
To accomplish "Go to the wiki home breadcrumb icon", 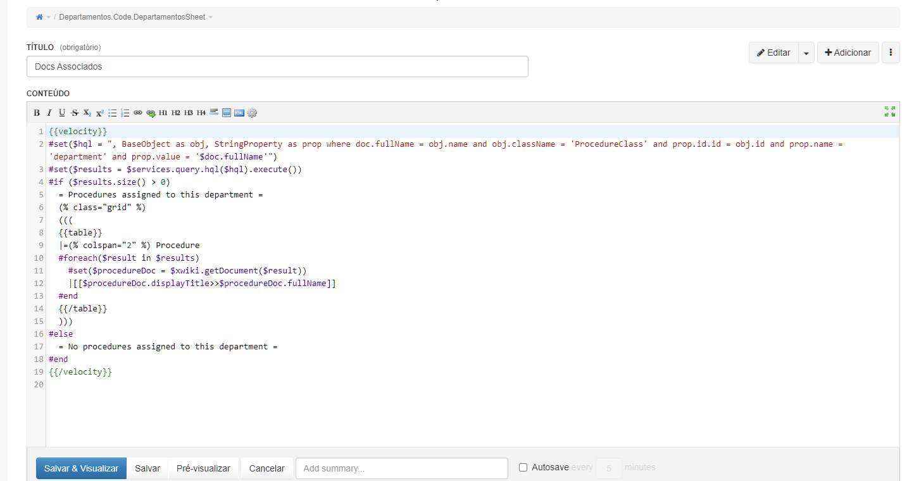I will coord(39,17).
